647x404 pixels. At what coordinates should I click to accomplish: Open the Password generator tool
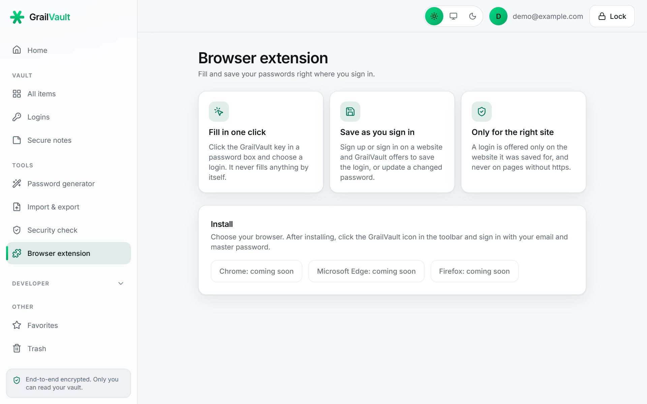(x=68, y=183)
